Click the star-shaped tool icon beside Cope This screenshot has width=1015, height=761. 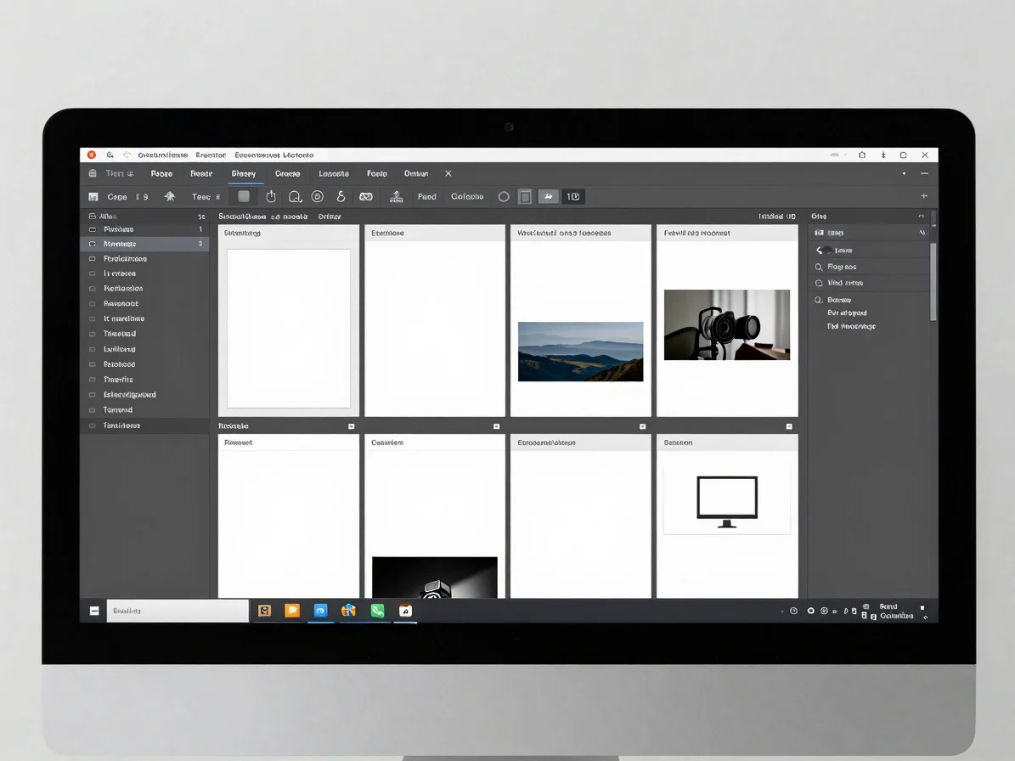pyautogui.click(x=170, y=196)
